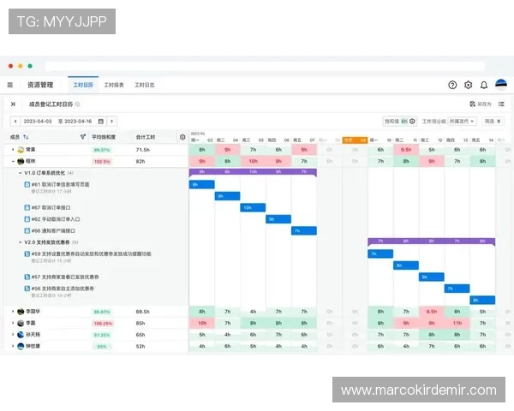This screenshot has height=411, width=514.
Task: Click task icon for #57 支持商家查看已发放优惠券
Action: pos(27,277)
